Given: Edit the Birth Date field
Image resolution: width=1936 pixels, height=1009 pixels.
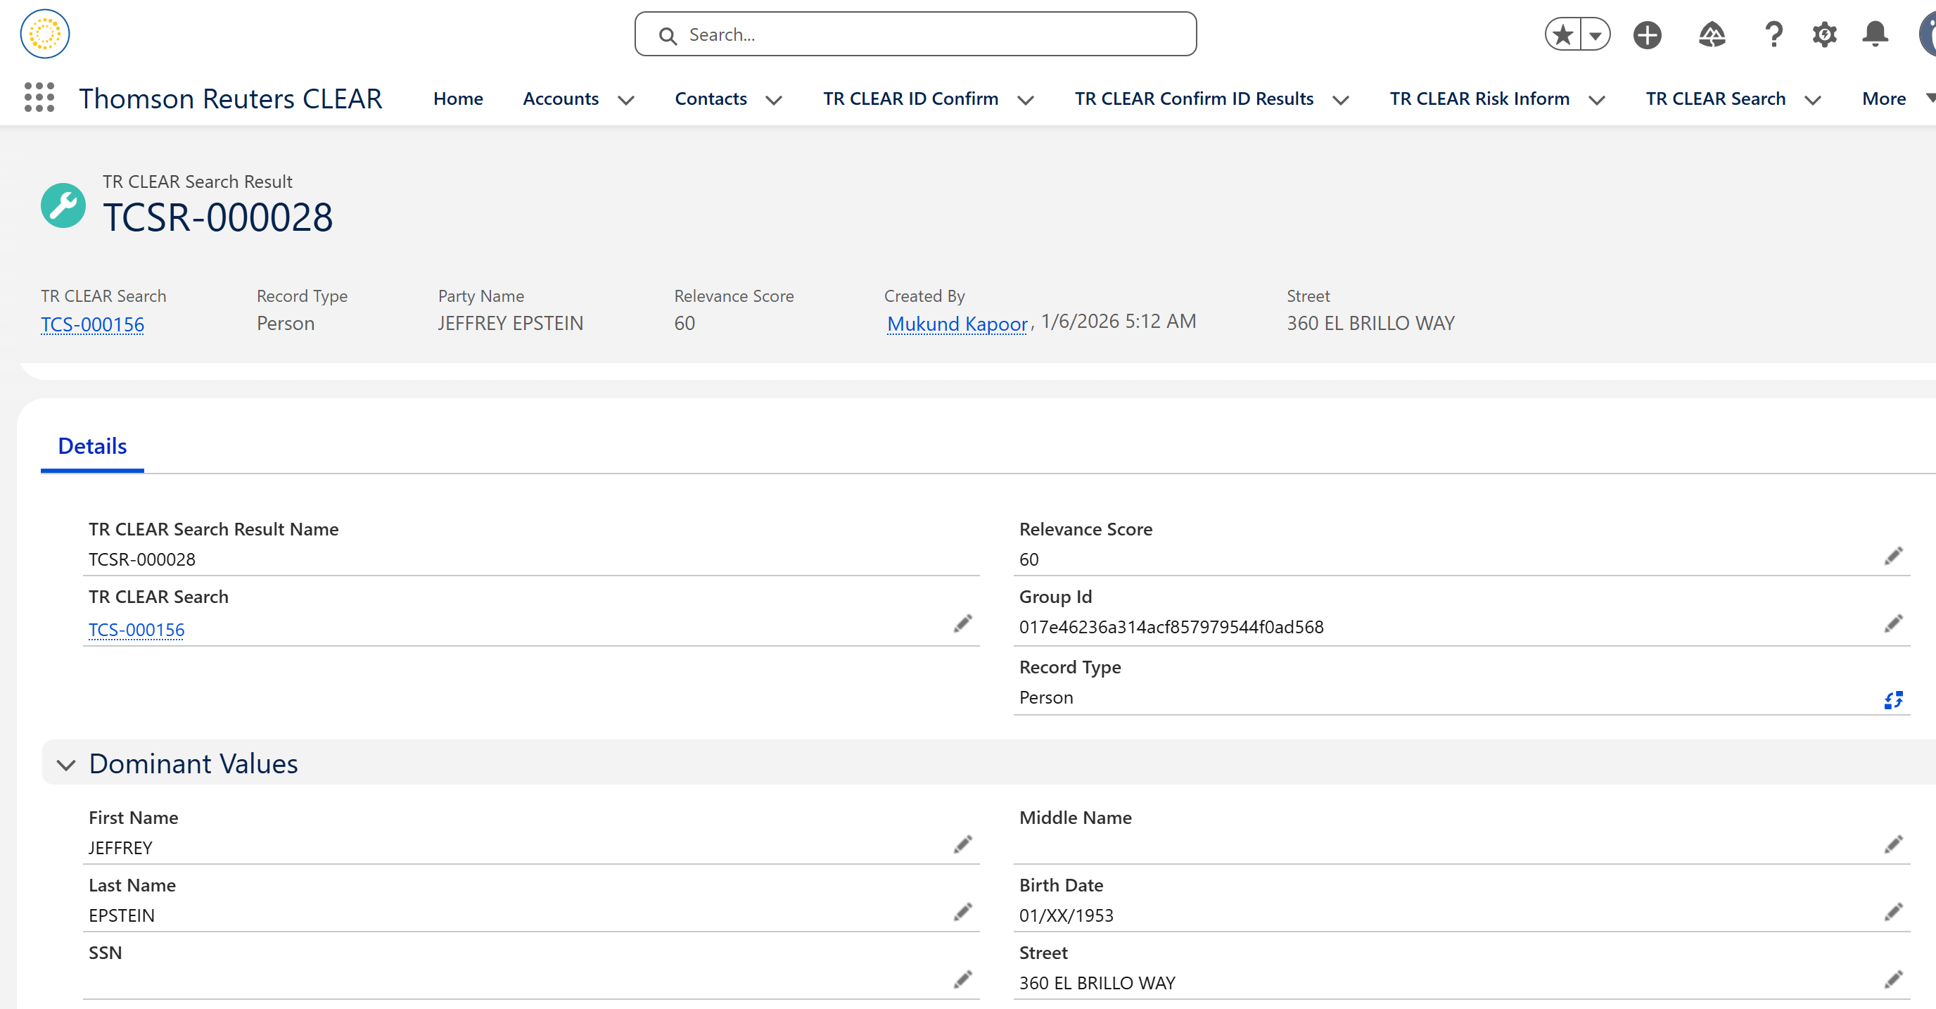Looking at the screenshot, I should [x=1893, y=912].
